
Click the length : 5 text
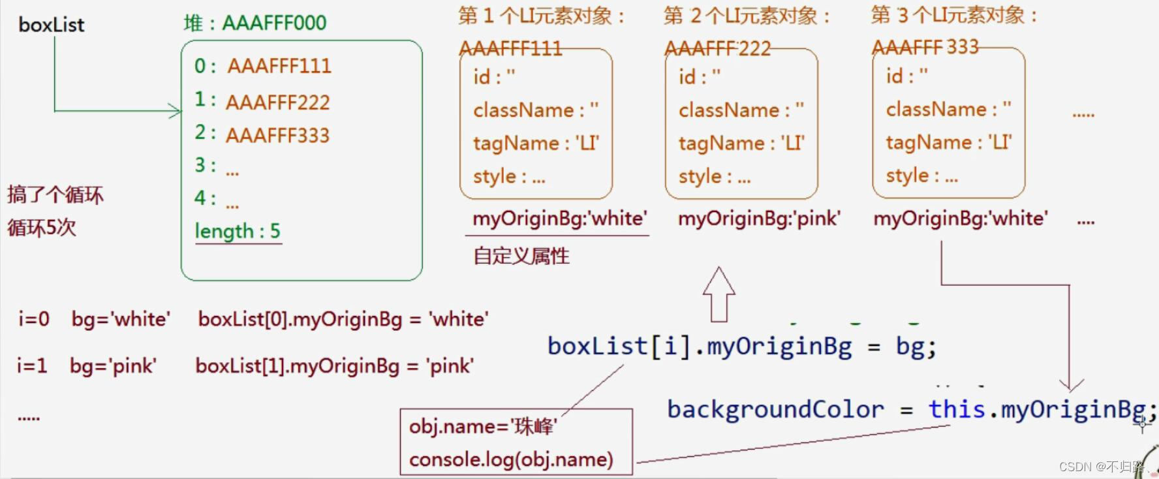coord(238,231)
